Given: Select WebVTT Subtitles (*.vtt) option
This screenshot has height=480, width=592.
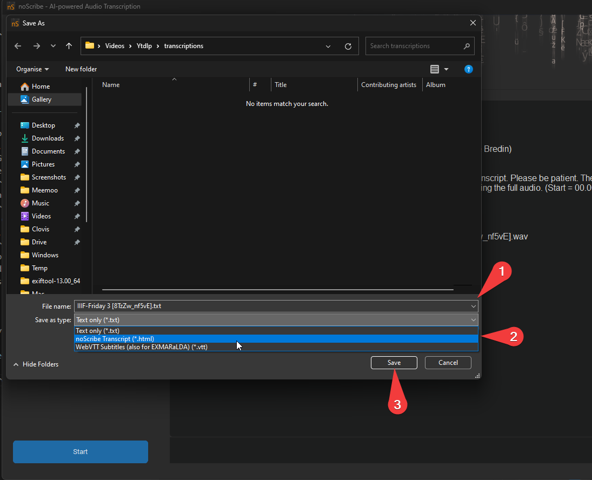Looking at the screenshot, I should 141,347.
